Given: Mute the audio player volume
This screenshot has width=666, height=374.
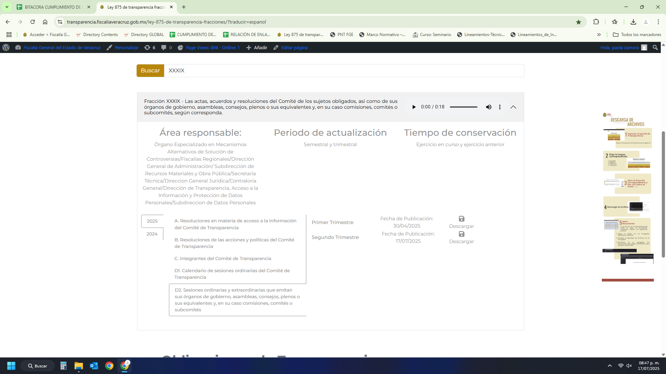Looking at the screenshot, I should [x=488, y=107].
